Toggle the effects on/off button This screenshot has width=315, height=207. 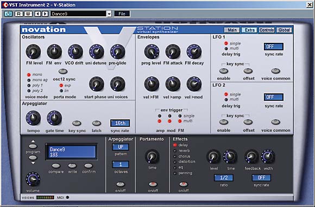pyautogui.click(x=184, y=184)
